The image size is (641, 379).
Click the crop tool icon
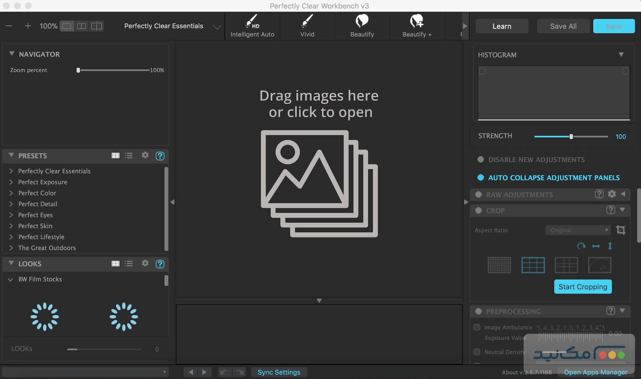(x=621, y=230)
